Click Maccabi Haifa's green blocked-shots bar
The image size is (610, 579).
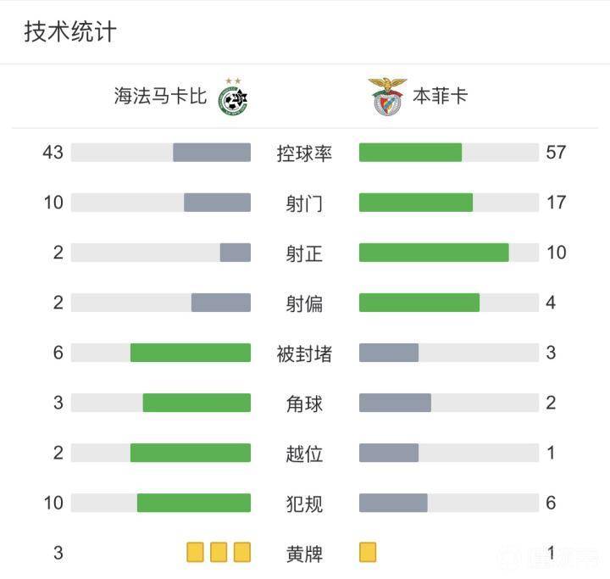[191, 353]
